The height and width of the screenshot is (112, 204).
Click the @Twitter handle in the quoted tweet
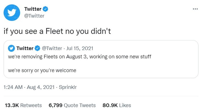point(52,48)
